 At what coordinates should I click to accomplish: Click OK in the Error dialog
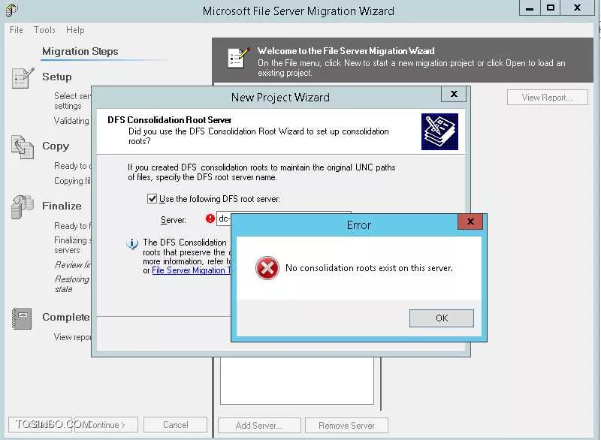tap(441, 318)
